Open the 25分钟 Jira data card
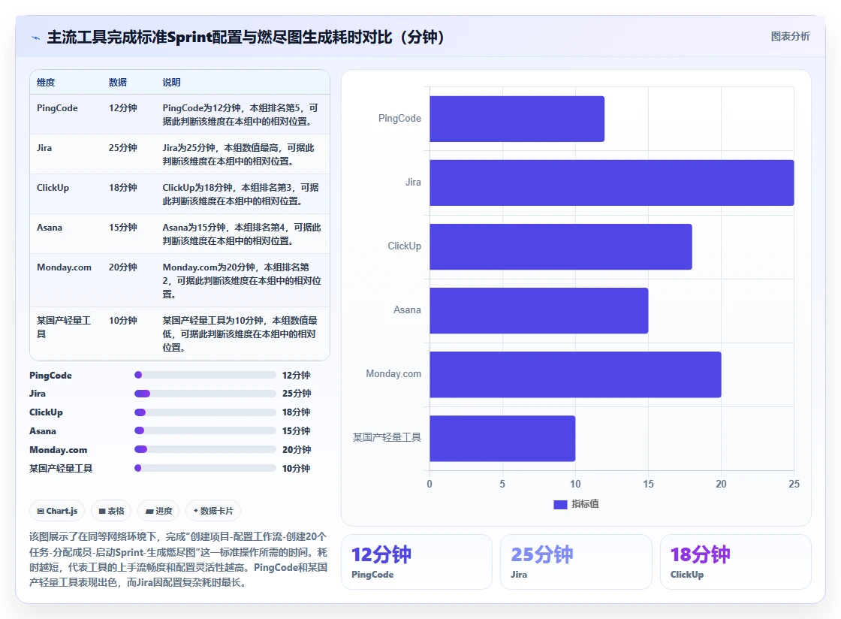 click(x=576, y=562)
